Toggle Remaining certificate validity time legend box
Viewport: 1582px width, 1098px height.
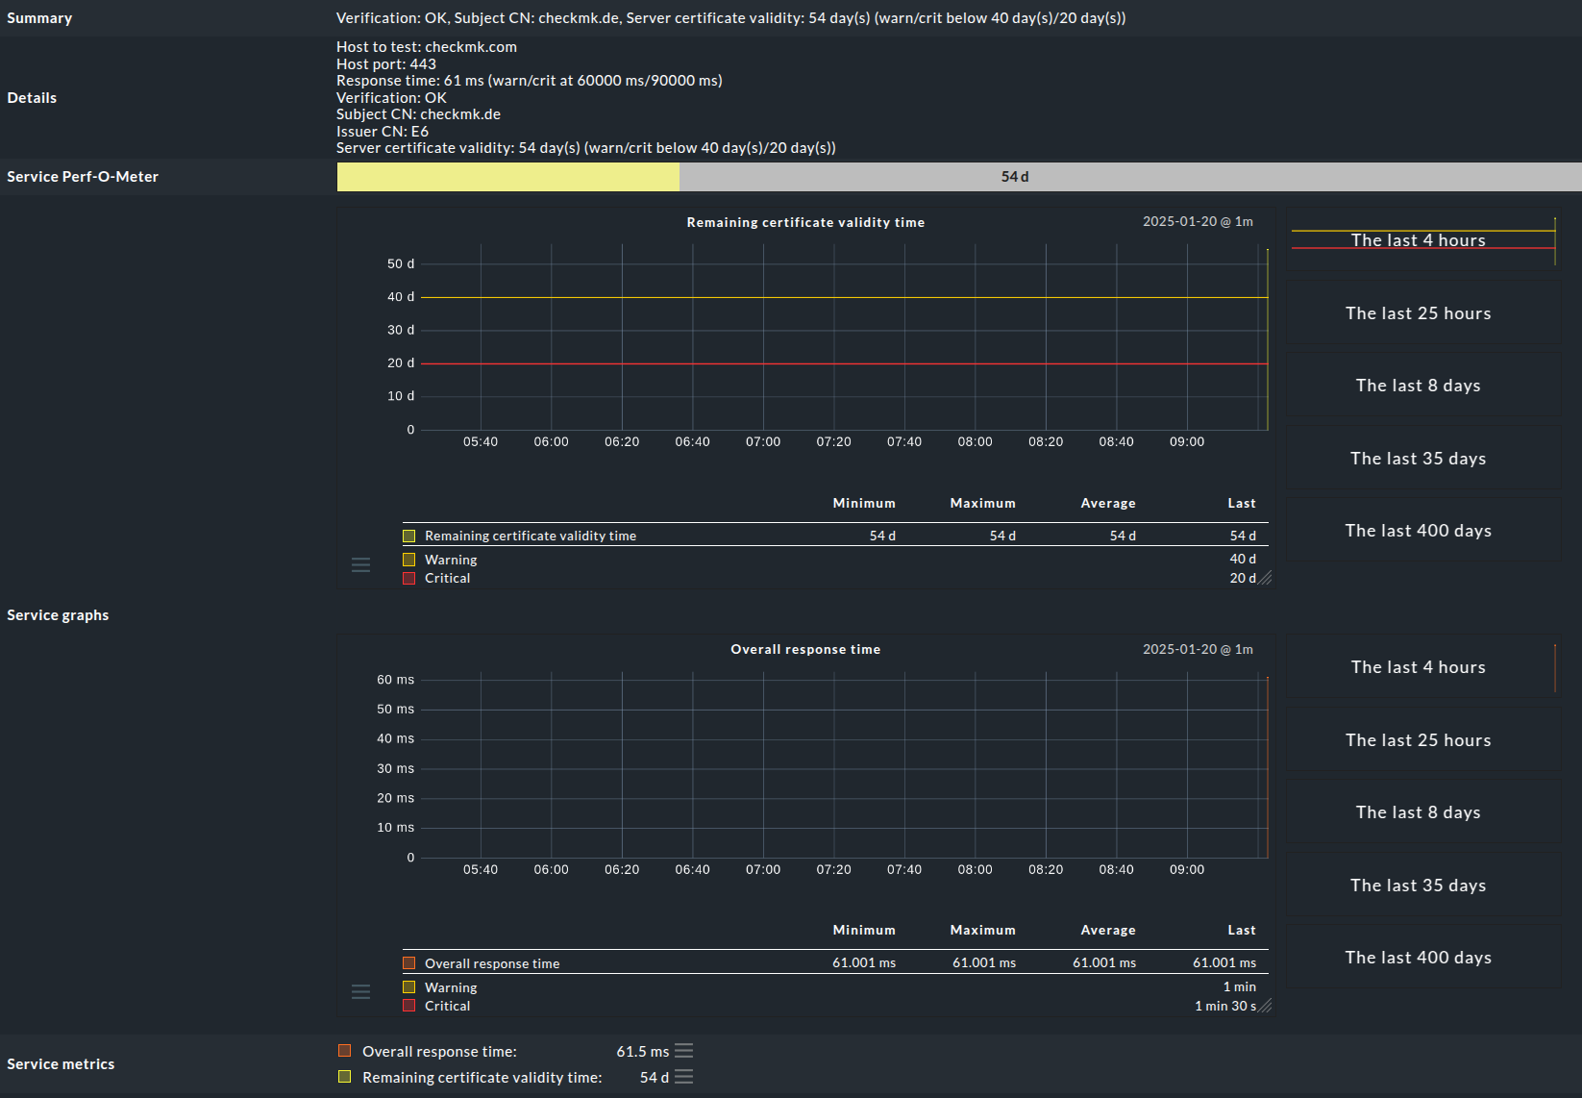pyautogui.click(x=409, y=536)
